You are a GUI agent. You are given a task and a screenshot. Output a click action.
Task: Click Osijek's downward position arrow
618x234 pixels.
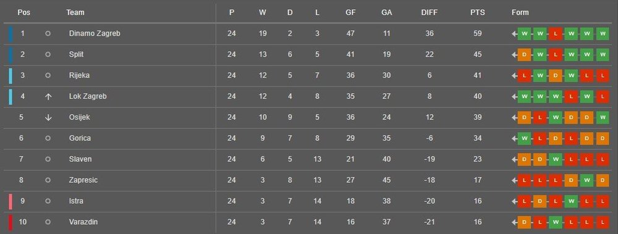click(x=48, y=117)
